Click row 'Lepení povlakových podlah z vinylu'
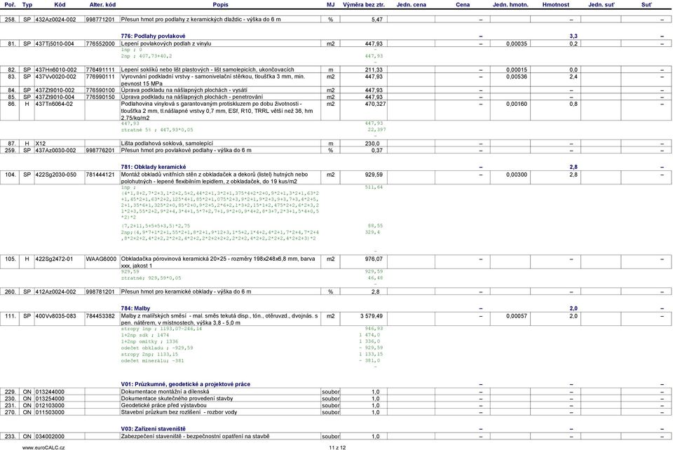The image size is (673, 450). (x=336, y=43)
